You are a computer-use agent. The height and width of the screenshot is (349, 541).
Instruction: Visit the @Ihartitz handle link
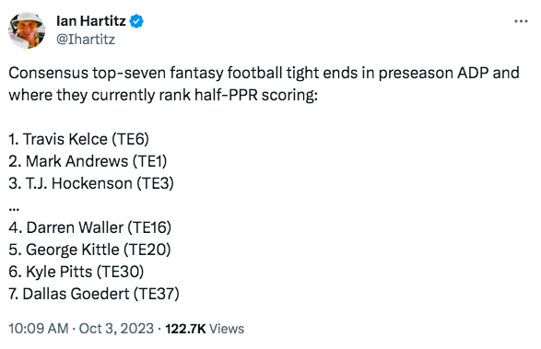pyautogui.click(x=86, y=40)
